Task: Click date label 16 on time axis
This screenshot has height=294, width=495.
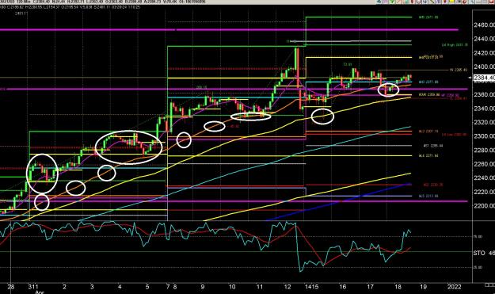Action: tap(342, 287)
